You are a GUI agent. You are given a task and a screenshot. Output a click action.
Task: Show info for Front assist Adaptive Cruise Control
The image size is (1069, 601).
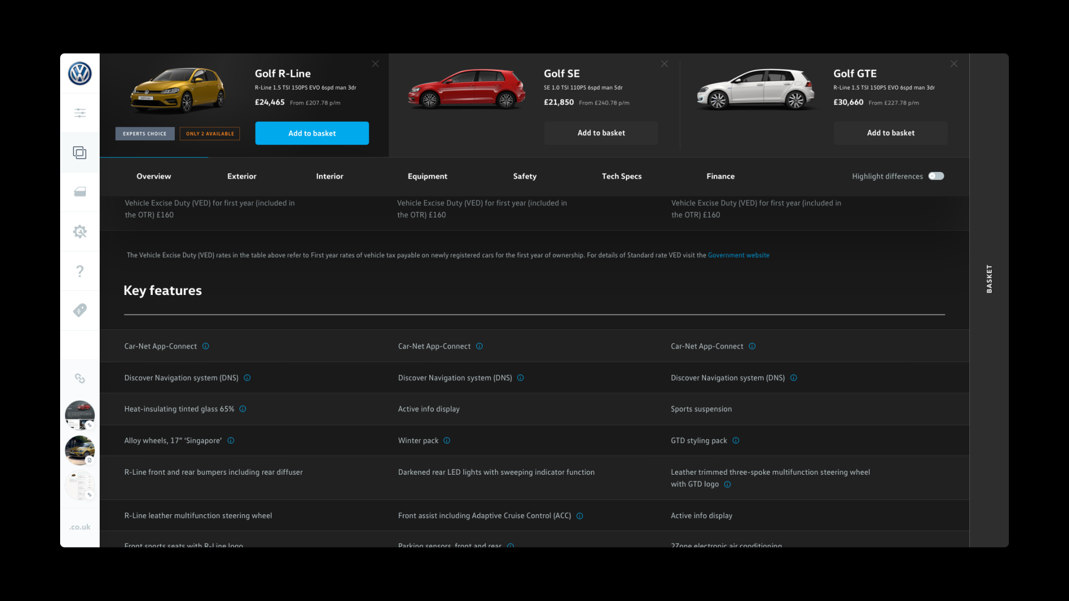(x=580, y=516)
